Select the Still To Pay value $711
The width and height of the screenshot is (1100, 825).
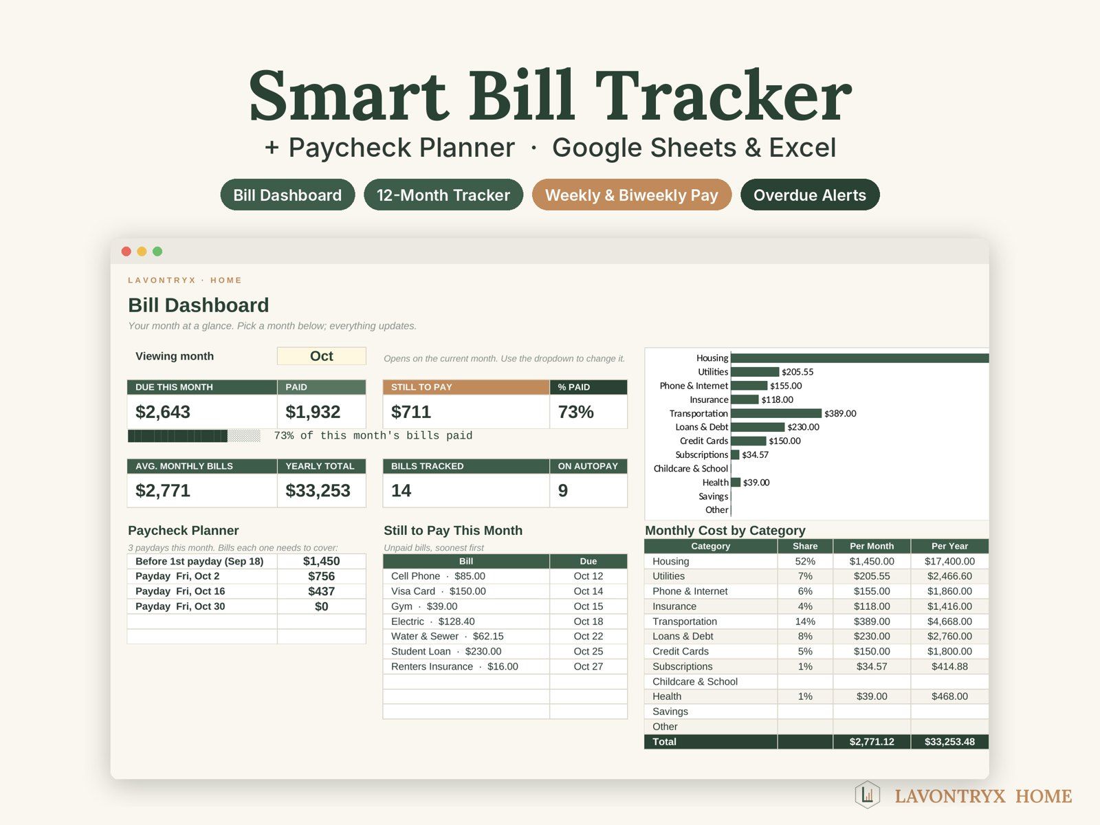411,412
